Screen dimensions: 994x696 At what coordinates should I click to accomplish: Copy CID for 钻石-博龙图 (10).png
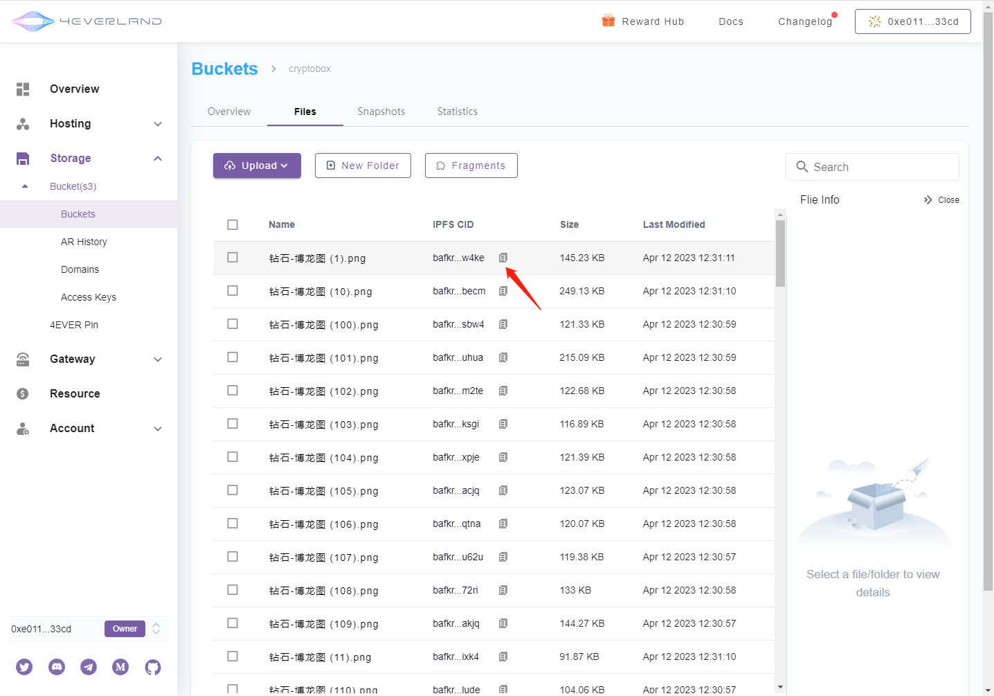pos(503,291)
